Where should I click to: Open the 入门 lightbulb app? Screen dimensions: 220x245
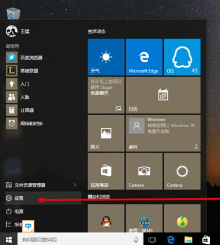click(17, 84)
